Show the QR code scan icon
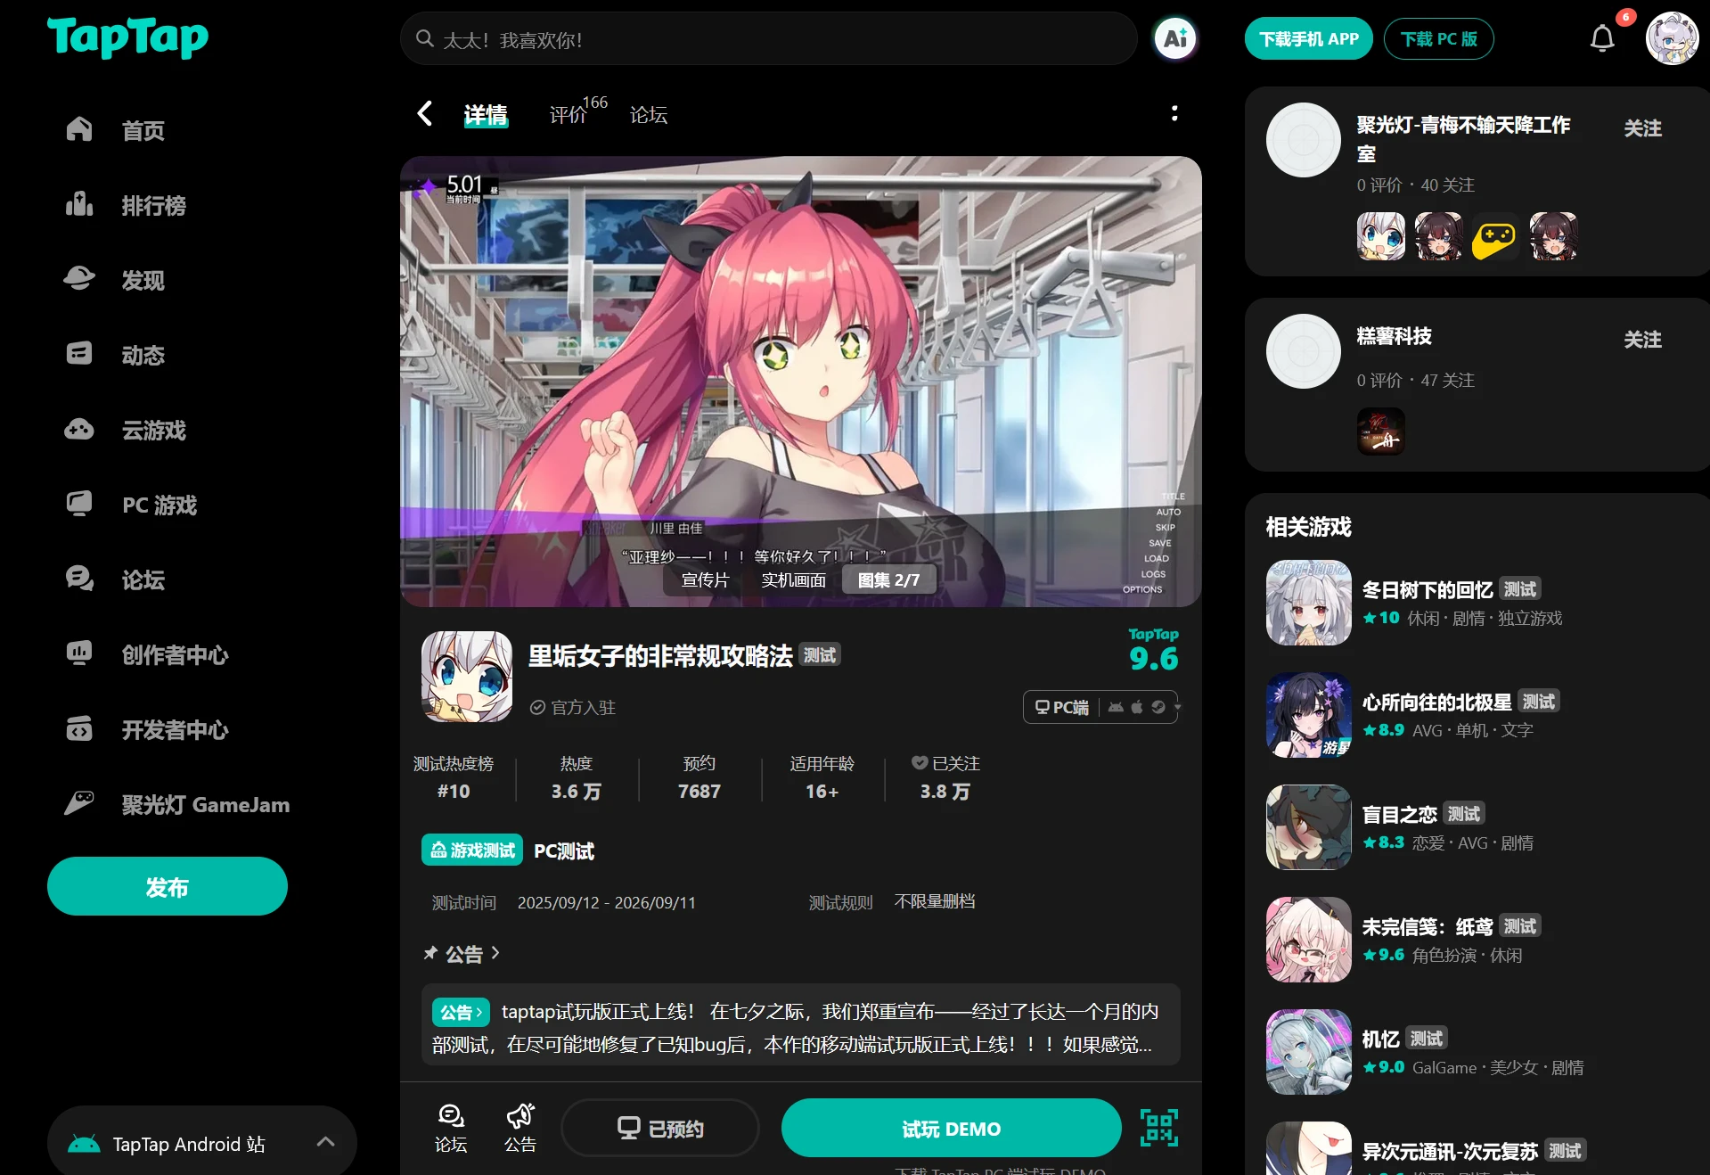 1159,1128
